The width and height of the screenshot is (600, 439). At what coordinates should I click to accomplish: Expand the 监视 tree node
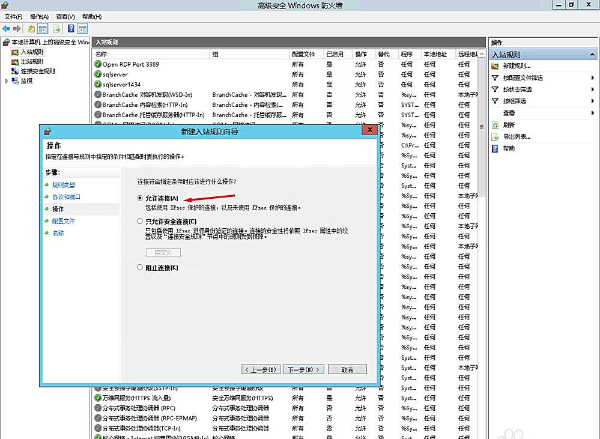pos(7,80)
